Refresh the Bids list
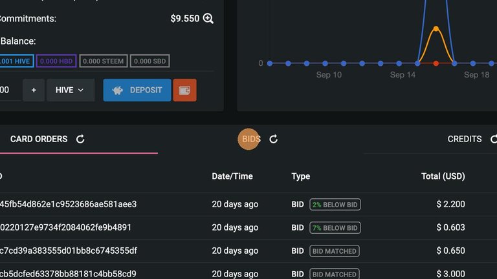497x279 pixels. pos(273,139)
